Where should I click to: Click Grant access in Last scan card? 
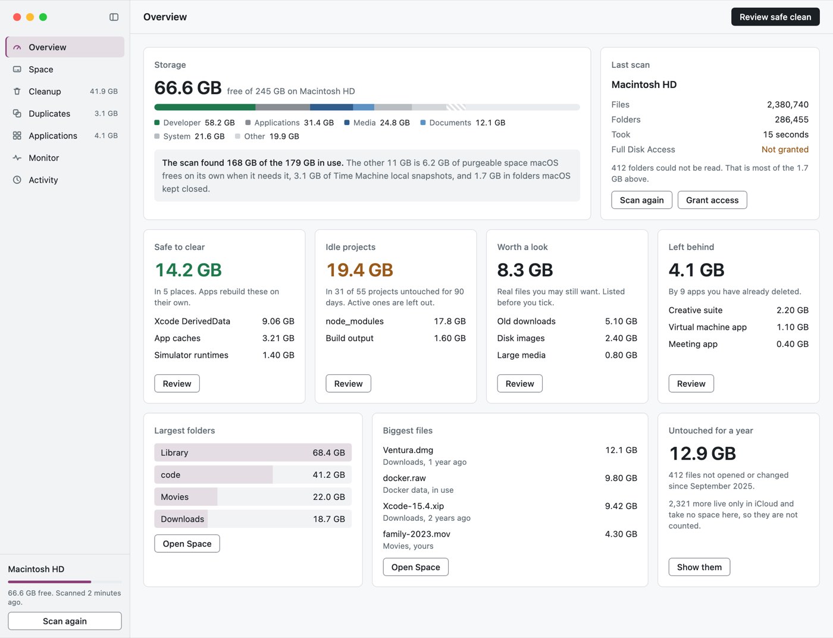pos(712,200)
